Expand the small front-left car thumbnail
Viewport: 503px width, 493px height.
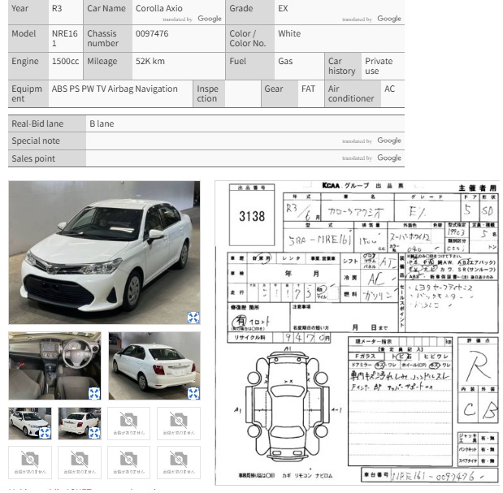[45, 433]
